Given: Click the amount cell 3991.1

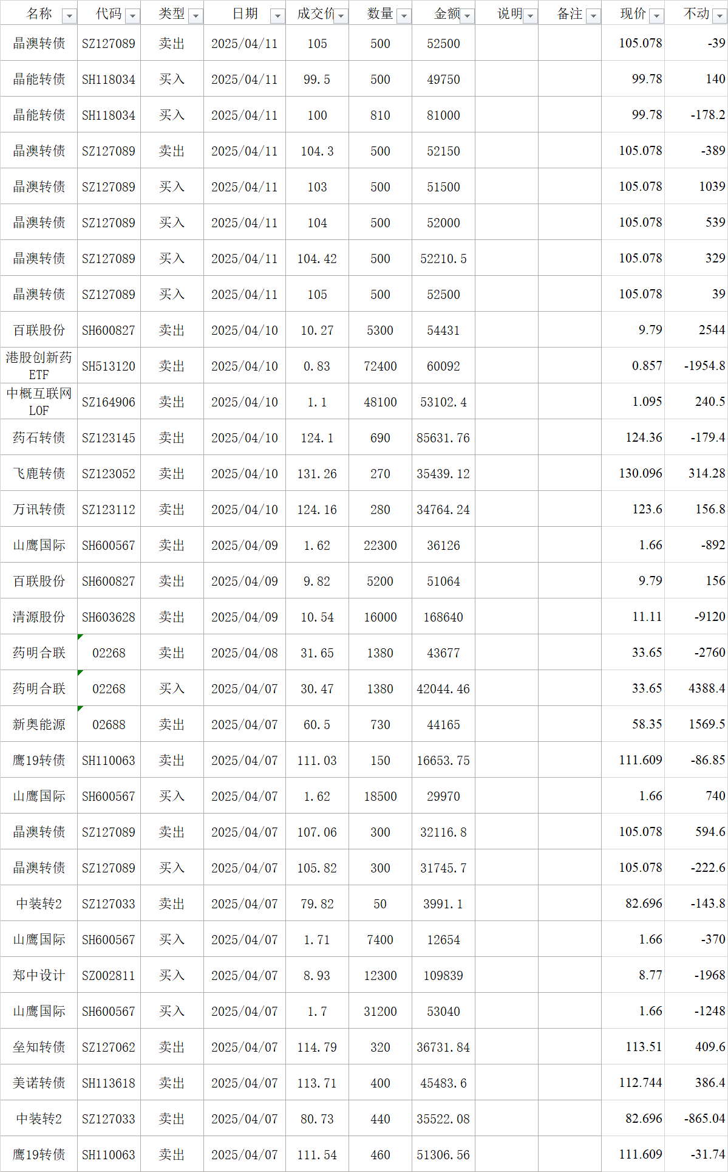Looking at the screenshot, I should pyautogui.click(x=443, y=903).
